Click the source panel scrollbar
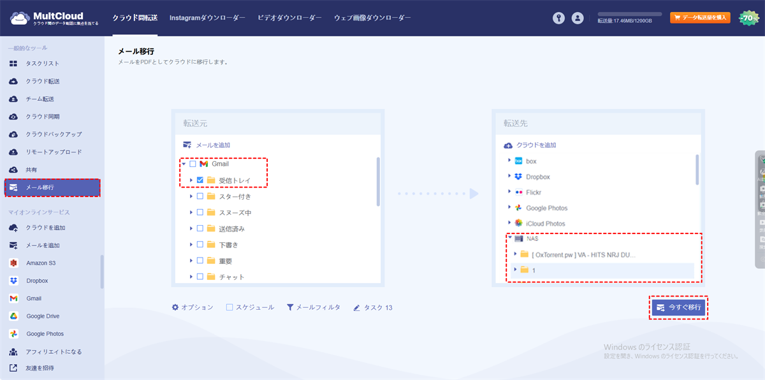765x380 pixels. [378, 182]
